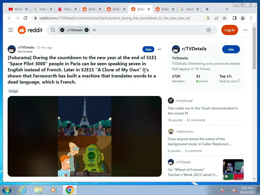The width and height of the screenshot is (260, 195).
Task: Join r/TVDetails from the sidebar card
Action: pos(231,49)
